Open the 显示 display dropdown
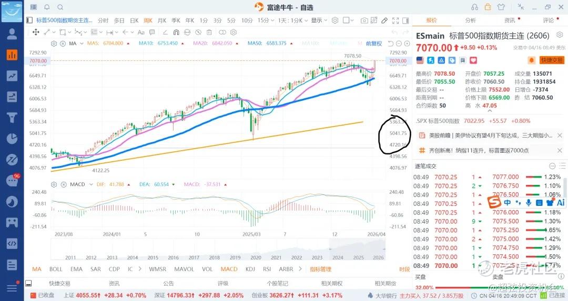Viewport: 568px width, 301px height. pos(319,20)
